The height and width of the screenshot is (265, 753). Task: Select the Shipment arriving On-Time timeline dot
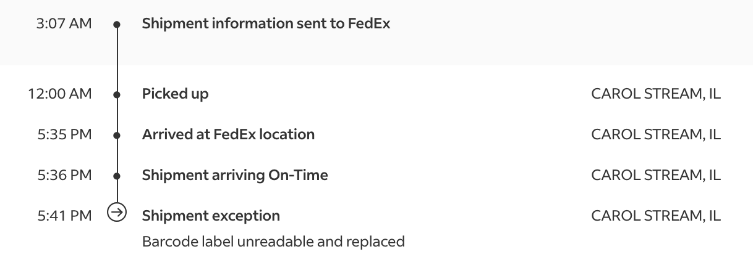pyautogui.click(x=117, y=176)
